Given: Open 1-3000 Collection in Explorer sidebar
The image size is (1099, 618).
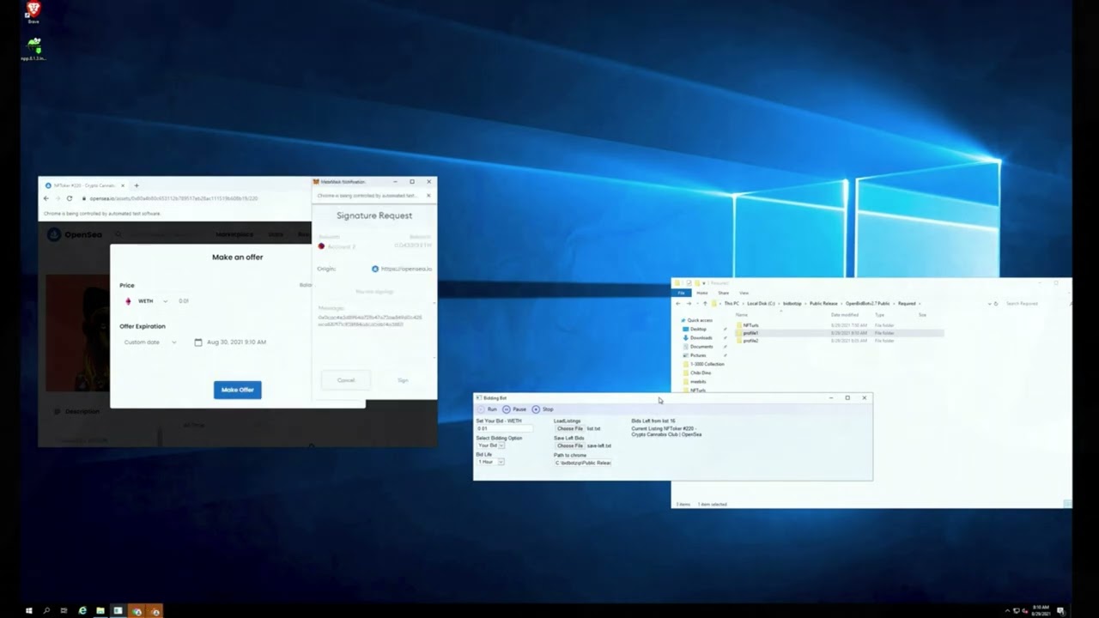Looking at the screenshot, I should coord(705,364).
